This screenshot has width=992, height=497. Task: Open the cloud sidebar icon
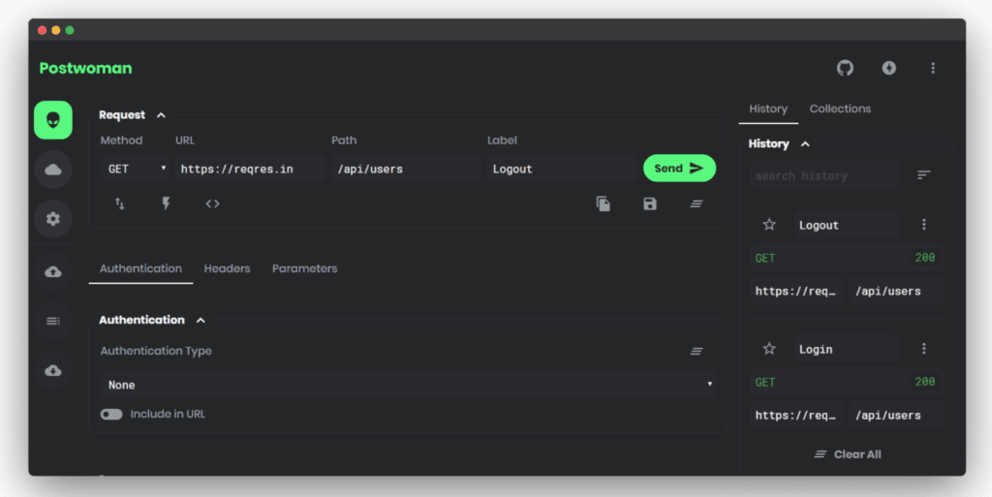pos(53,170)
